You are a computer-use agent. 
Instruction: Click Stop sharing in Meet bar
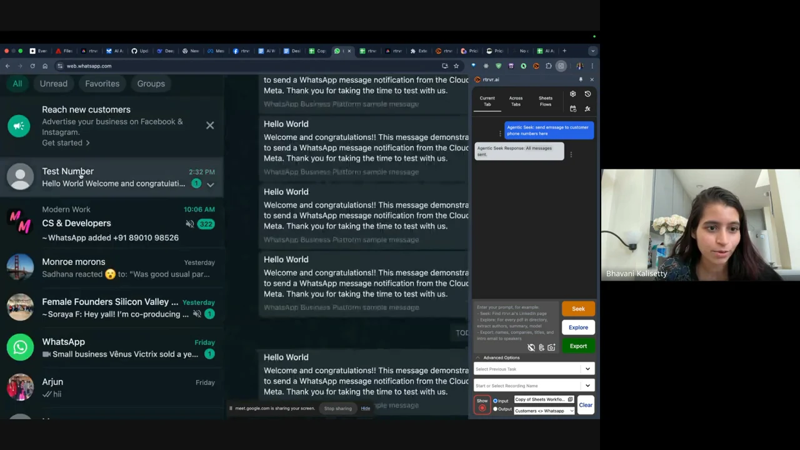click(x=337, y=408)
